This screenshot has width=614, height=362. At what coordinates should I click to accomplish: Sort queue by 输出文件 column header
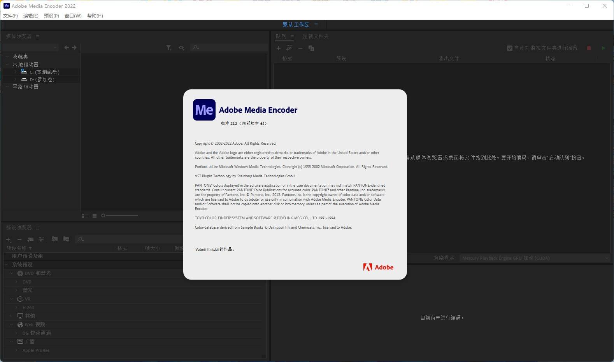pos(449,58)
